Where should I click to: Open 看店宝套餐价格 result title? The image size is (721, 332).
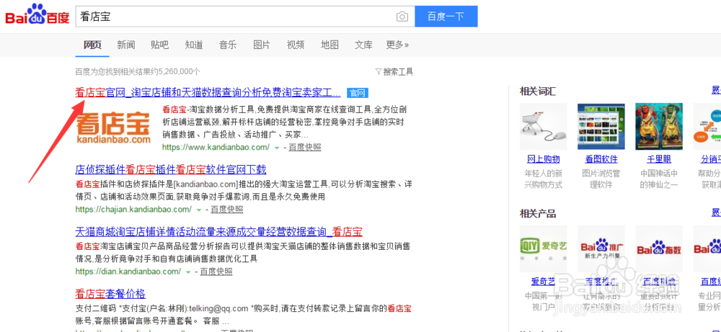click(x=110, y=293)
